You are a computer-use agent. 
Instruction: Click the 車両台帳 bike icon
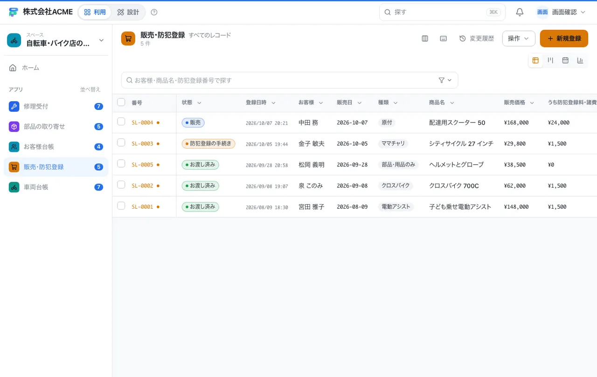point(14,187)
